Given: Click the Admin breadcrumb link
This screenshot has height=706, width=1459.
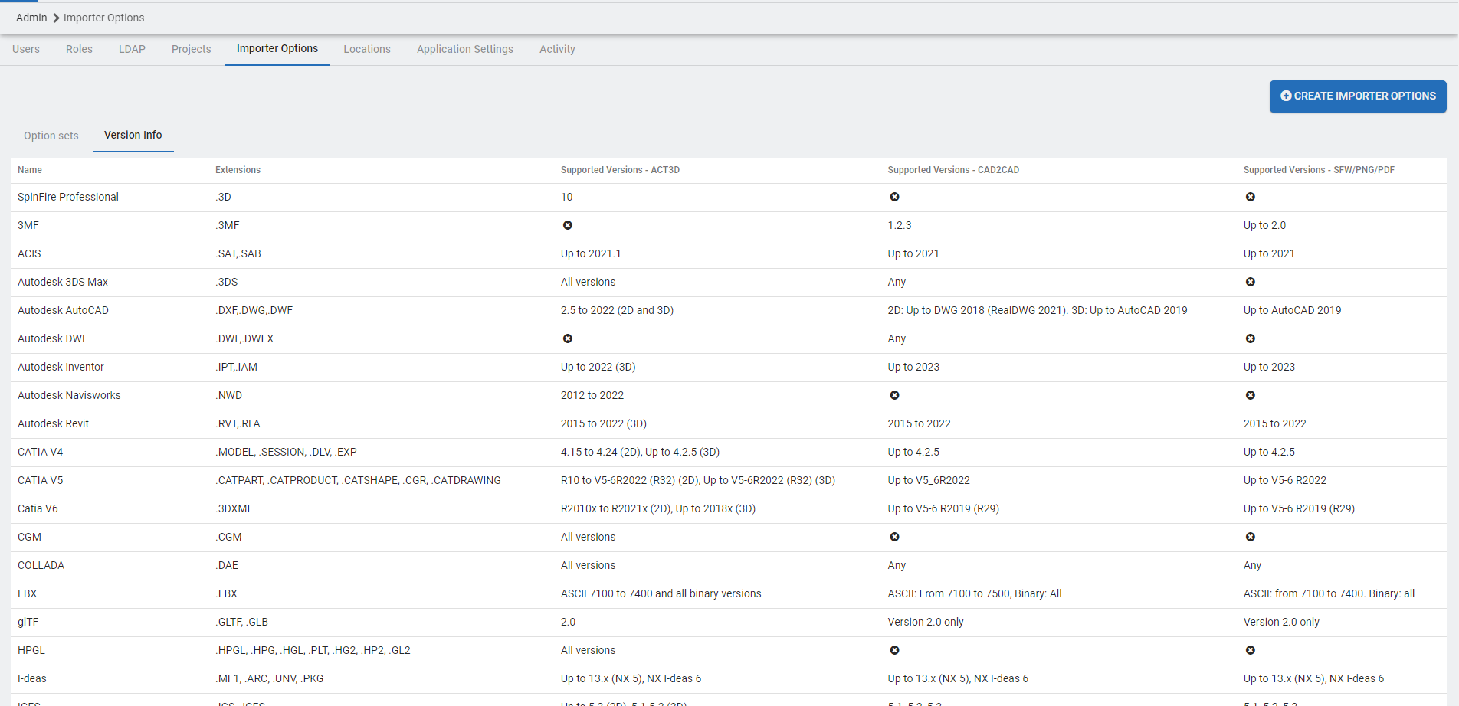Looking at the screenshot, I should (31, 18).
